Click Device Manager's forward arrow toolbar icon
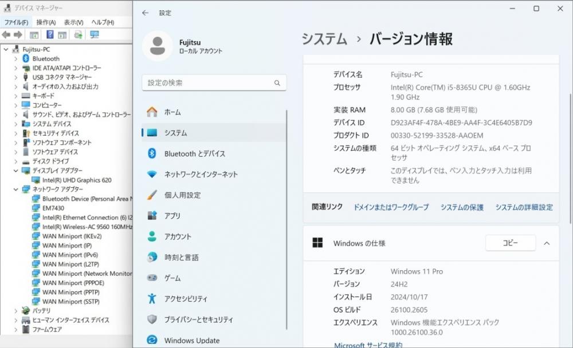Image resolution: width=573 pixels, height=348 pixels. 18,35
